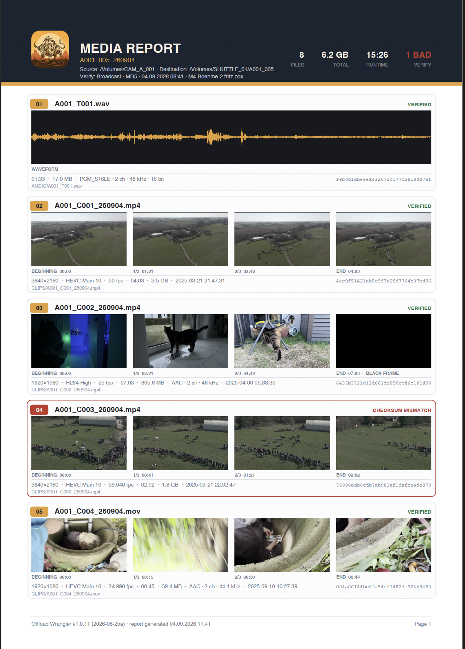Click VERIFIED status of A001_C001_260904.mp4

[x=419, y=206]
